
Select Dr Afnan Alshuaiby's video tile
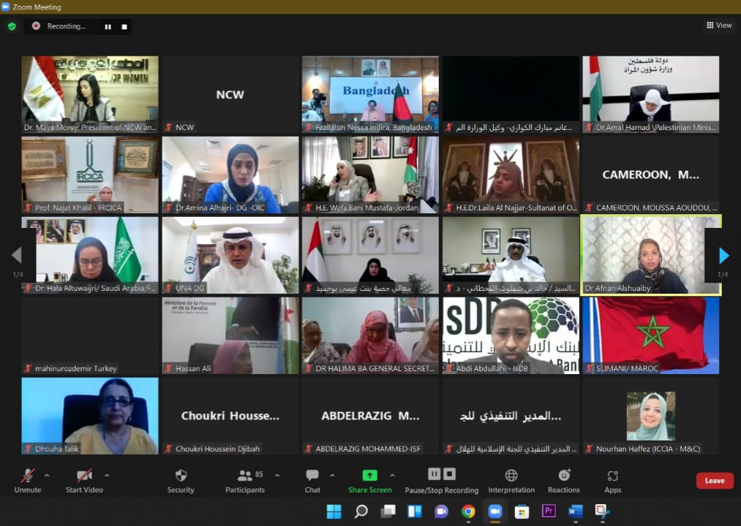(651, 254)
